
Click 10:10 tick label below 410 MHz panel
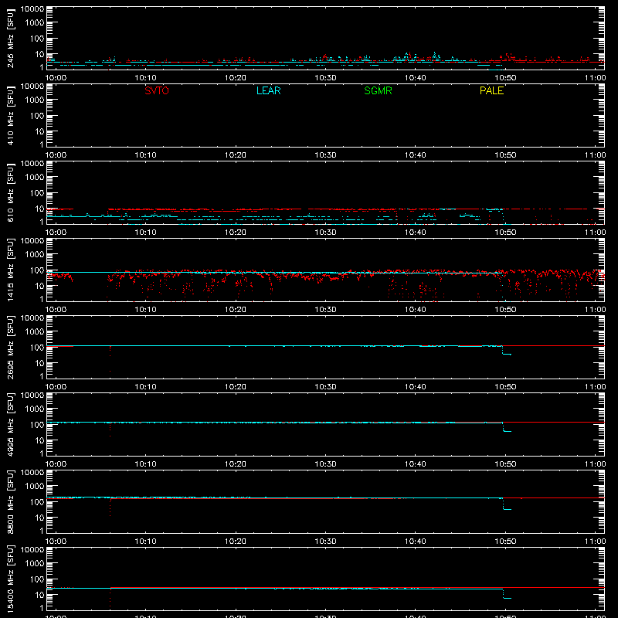[146, 155]
